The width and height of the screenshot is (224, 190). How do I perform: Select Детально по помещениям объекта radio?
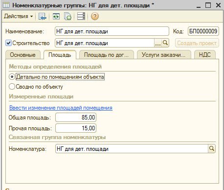pyautogui.click(x=12, y=77)
